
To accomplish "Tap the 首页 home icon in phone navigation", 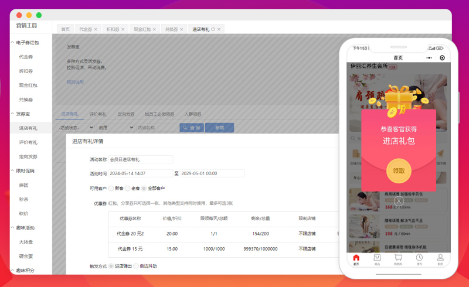I will 356,259.
